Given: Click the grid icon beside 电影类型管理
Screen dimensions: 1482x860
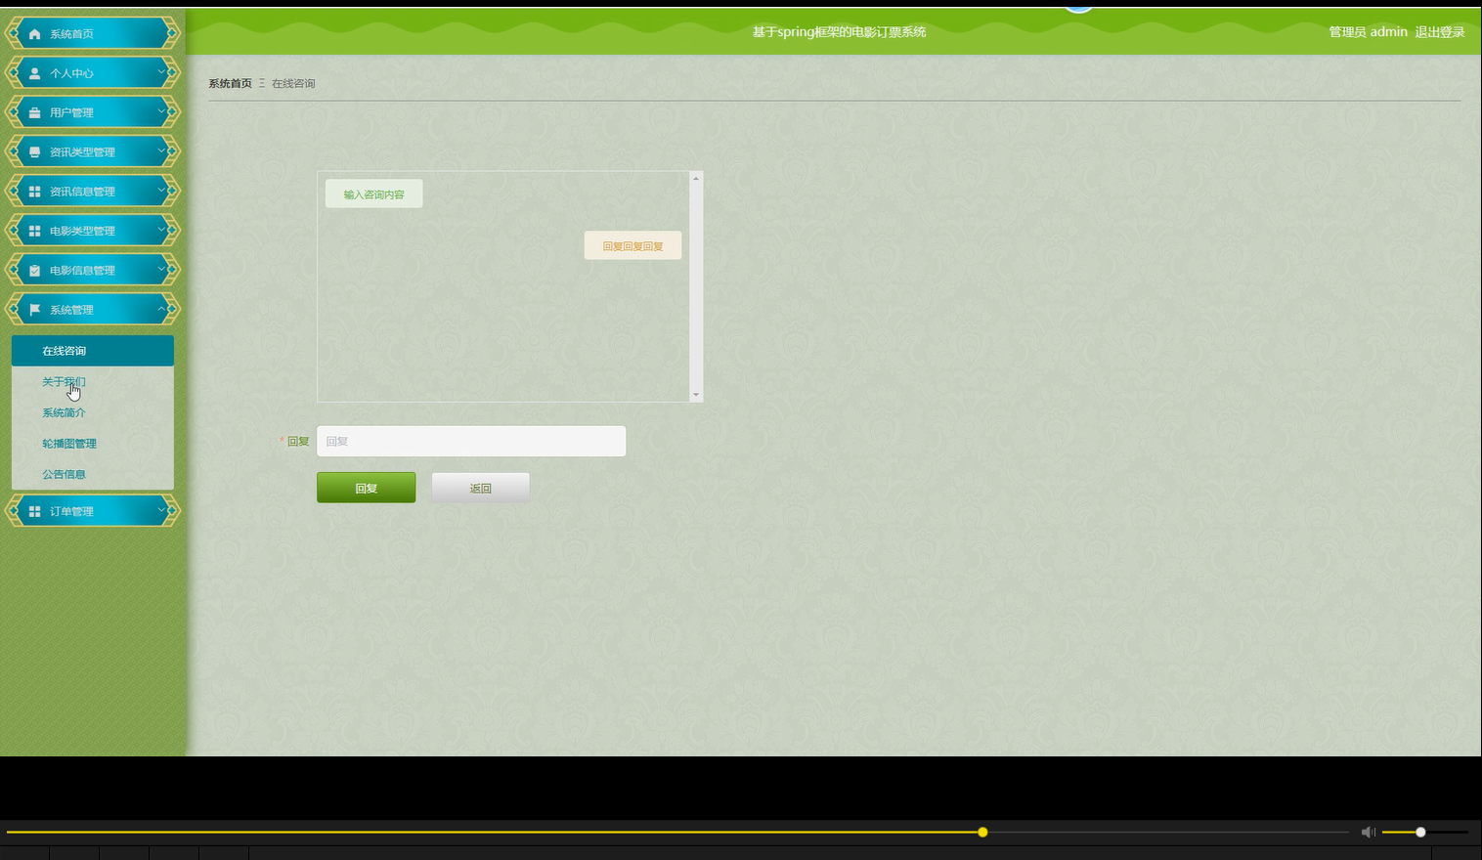Looking at the screenshot, I should pyautogui.click(x=34, y=231).
